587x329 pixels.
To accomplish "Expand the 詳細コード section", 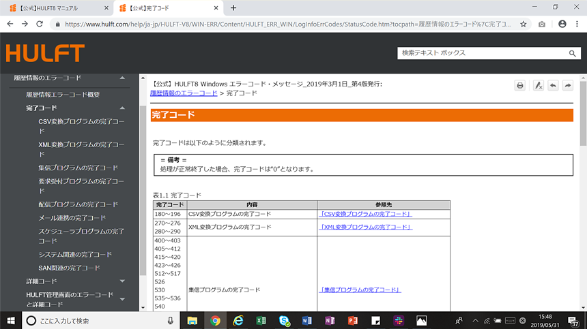I will [x=122, y=281].
